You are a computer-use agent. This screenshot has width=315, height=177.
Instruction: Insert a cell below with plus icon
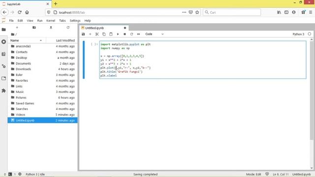90,34
